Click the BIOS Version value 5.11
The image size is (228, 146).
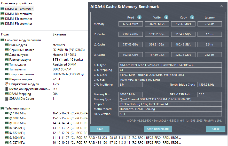coord(170,114)
